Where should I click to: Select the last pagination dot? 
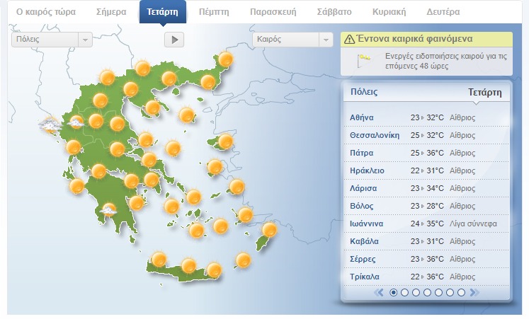(x=462, y=292)
